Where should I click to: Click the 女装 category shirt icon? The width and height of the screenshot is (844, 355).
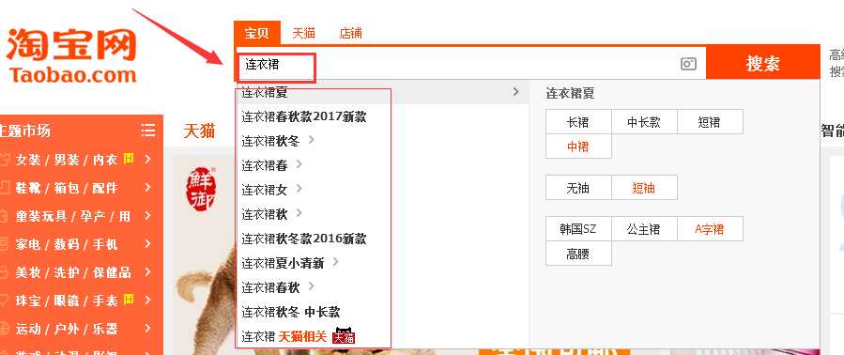click(5, 160)
